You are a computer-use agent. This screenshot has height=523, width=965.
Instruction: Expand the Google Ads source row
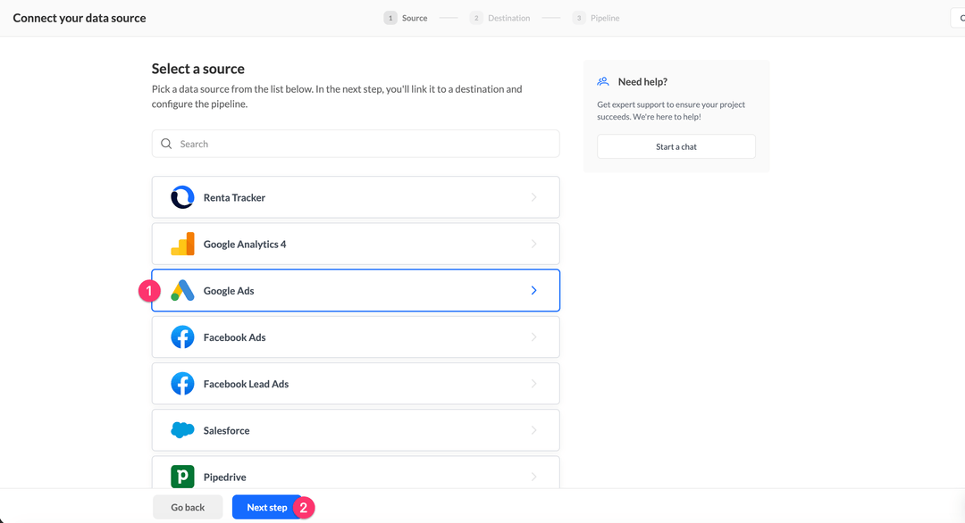pos(533,290)
